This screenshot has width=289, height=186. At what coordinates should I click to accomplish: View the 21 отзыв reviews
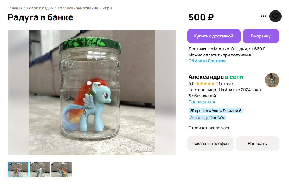[x=225, y=84]
